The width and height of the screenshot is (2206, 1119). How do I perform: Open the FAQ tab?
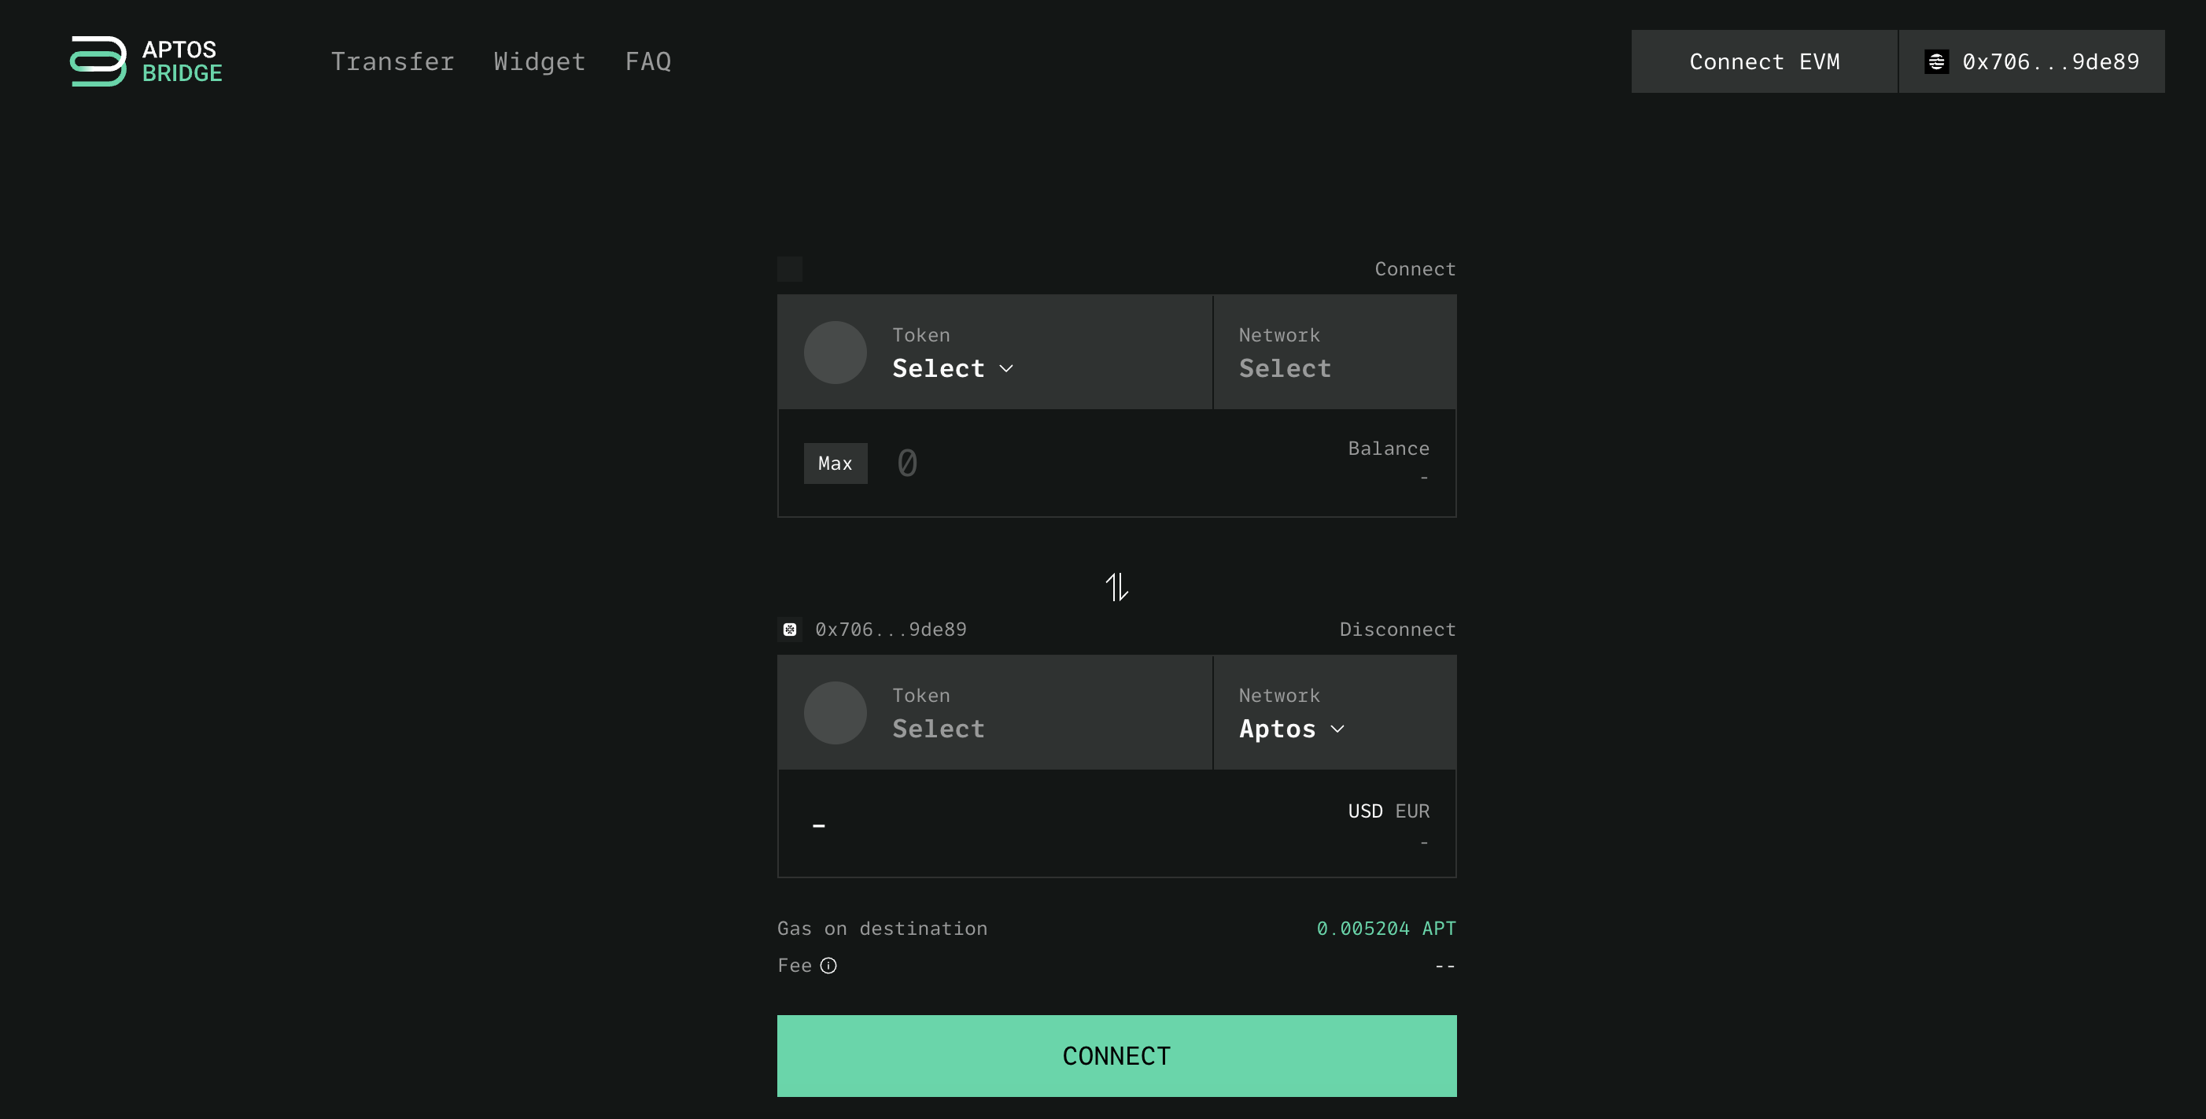click(647, 60)
